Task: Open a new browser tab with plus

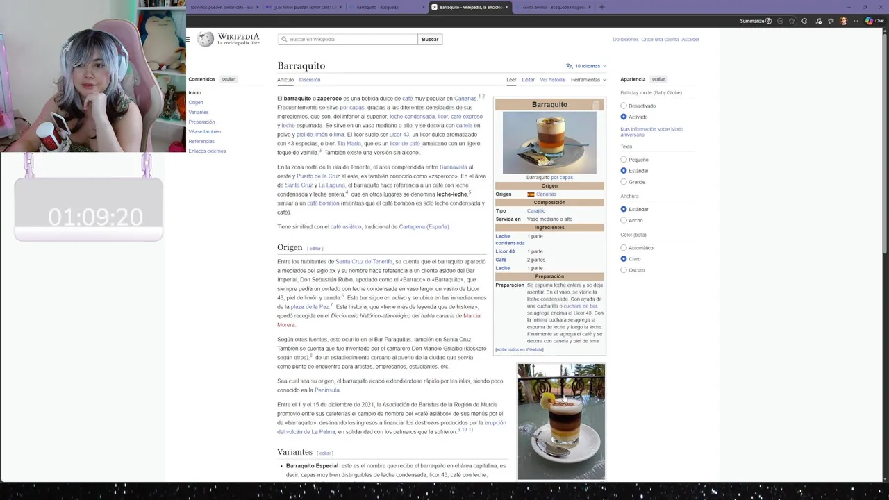Action: pyautogui.click(x=601, y=7)
